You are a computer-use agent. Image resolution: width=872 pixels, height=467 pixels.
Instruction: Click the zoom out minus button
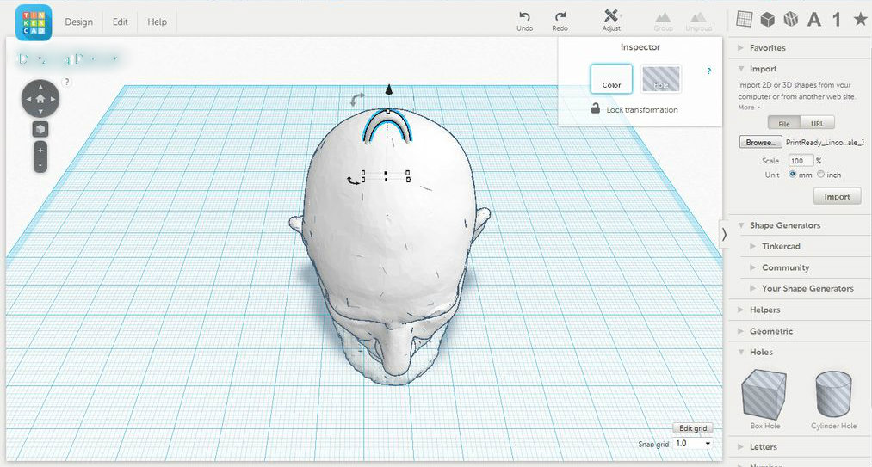40,164
